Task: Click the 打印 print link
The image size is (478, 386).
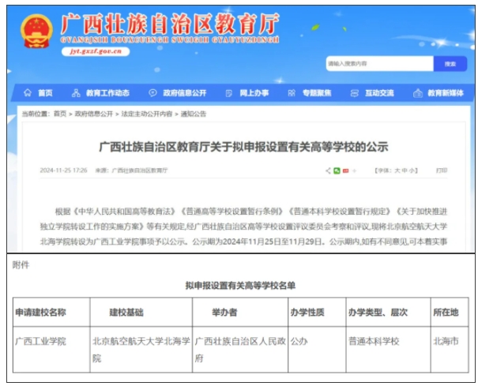Action: pos(442,171)
